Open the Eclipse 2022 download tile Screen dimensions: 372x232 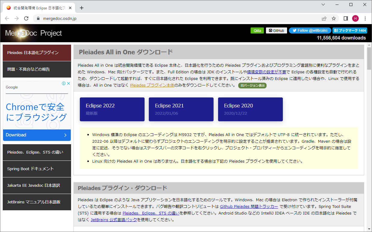[112, 109]
